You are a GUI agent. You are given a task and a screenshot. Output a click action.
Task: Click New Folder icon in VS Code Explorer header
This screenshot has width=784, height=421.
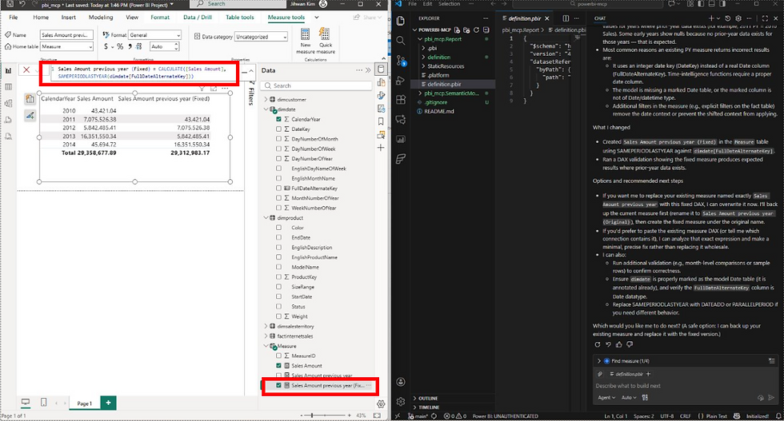coord(466,30)
